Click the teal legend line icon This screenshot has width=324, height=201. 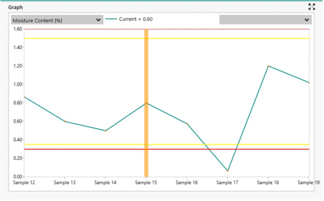(111, 19)
